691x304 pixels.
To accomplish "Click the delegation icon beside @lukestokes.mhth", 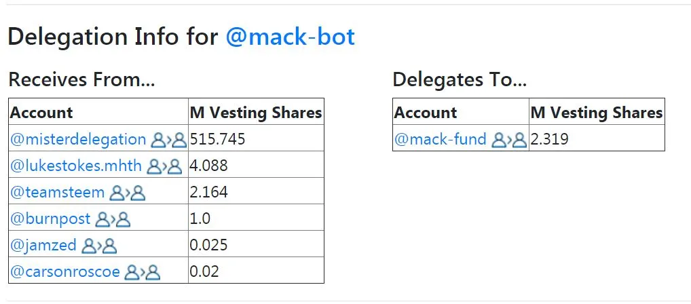I will coord(164,166).
